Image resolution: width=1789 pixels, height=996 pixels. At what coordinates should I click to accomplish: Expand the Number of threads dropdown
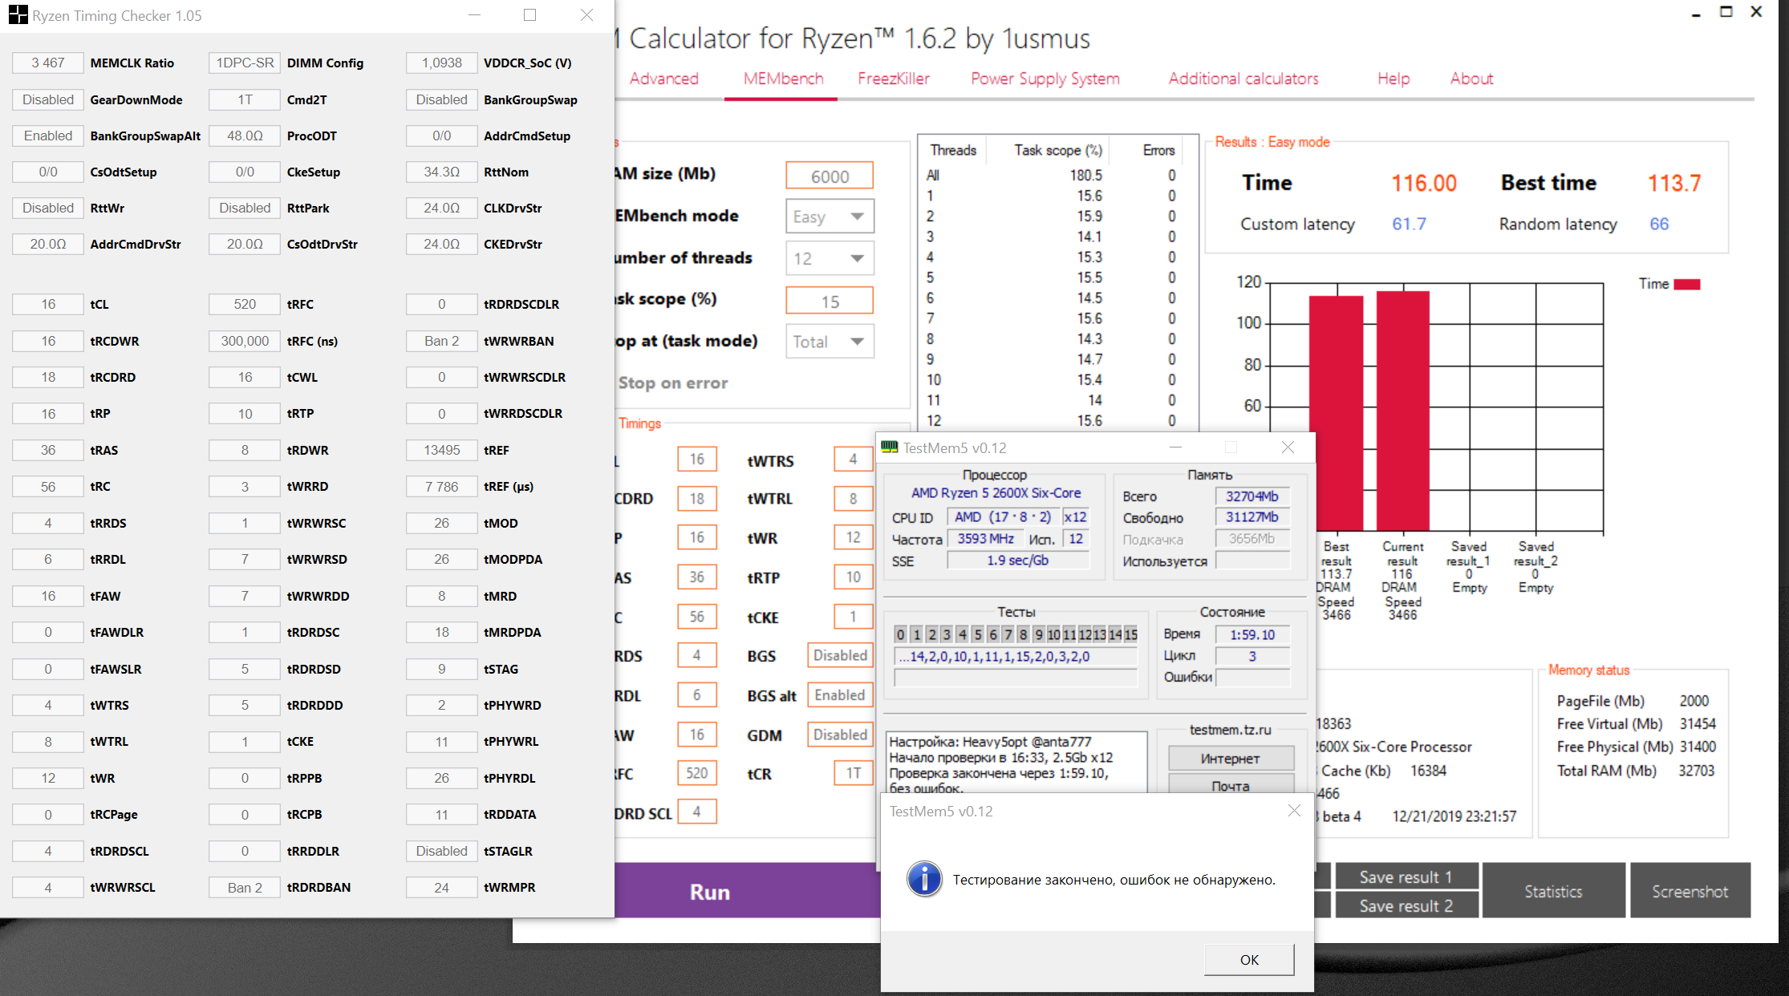tap(830, 258)
